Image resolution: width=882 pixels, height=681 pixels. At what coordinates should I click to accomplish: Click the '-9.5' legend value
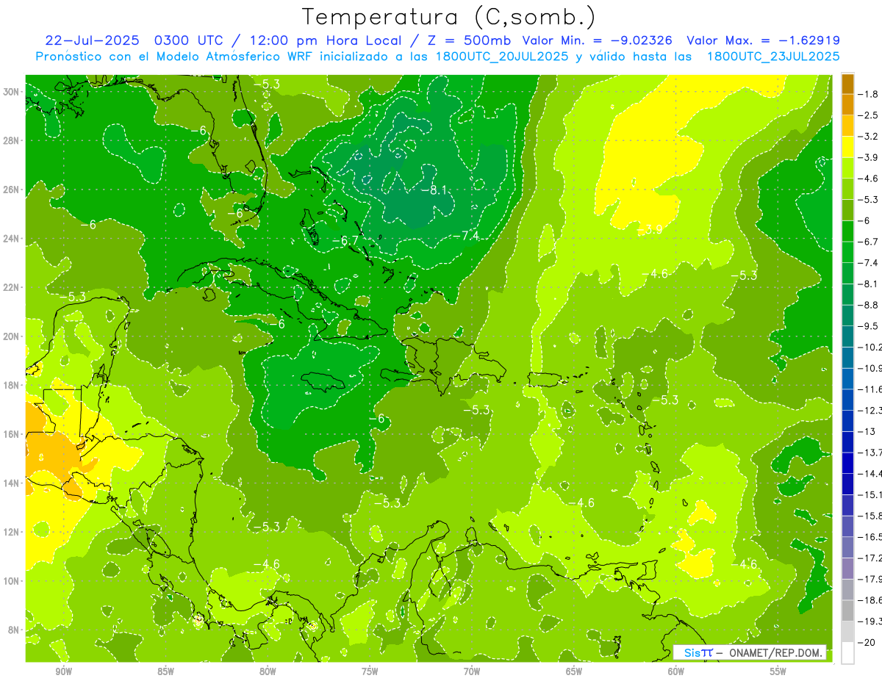870,326
